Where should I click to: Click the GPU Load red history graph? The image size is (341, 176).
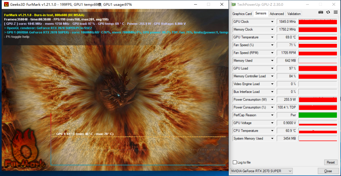[318, 68]
